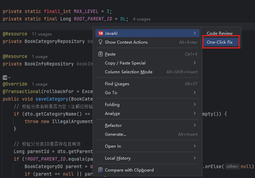
Task: Expand the Copy / Paste Special submenu
Action: [194, 63]
